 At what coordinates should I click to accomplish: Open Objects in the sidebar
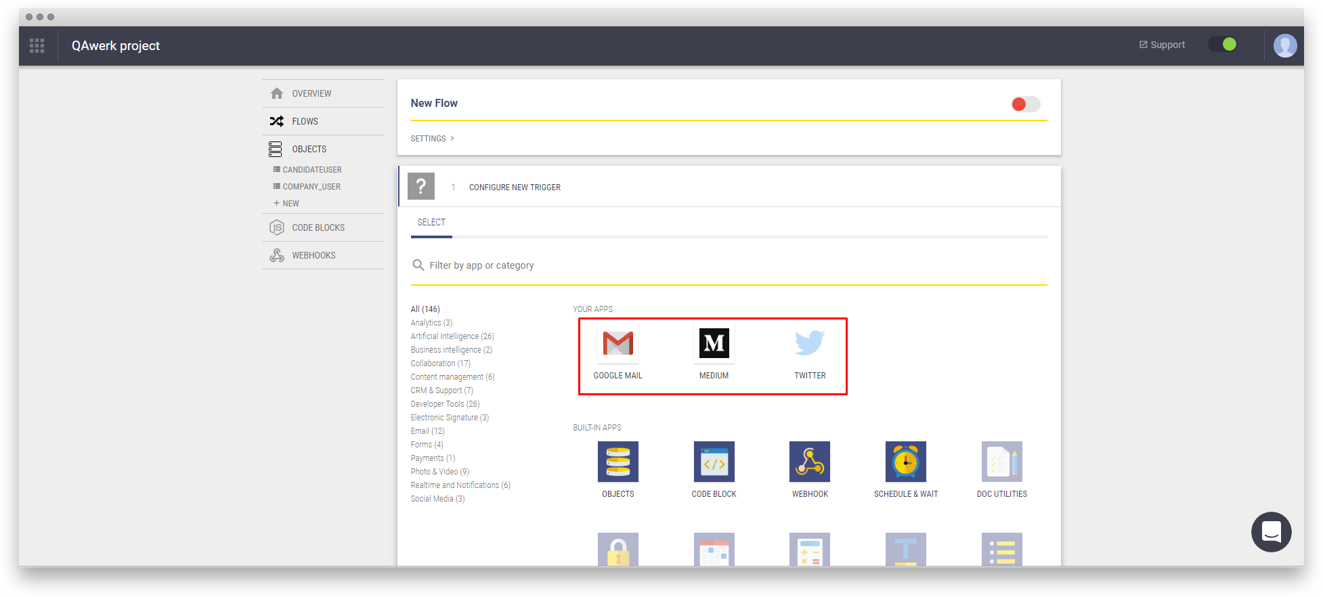pyautogui.click(x=323, y=149)
